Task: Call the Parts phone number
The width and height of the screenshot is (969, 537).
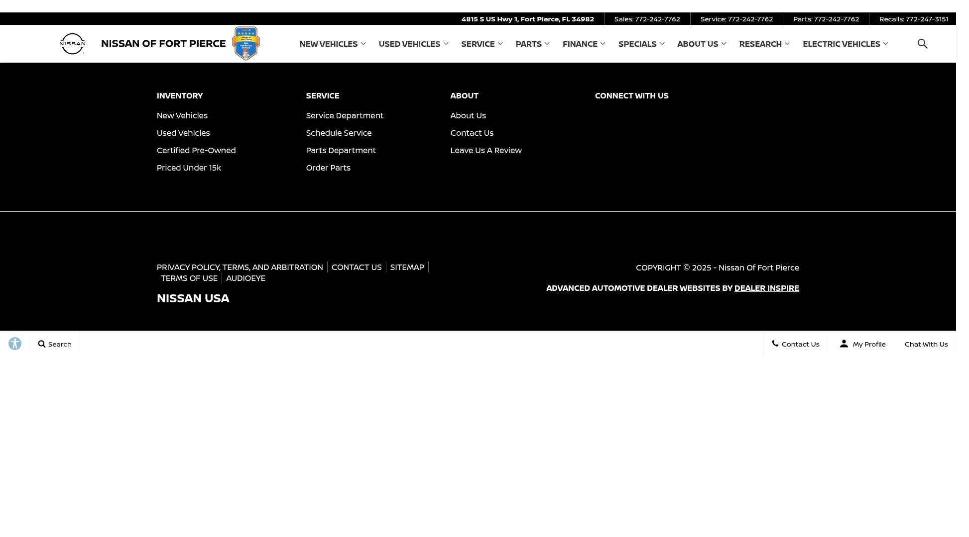Action: [x=826, y=19]
